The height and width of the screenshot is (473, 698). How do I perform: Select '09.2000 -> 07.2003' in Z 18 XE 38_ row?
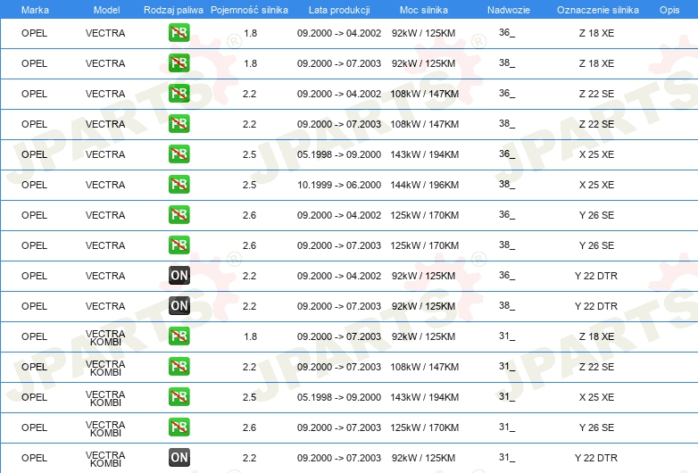339,63
